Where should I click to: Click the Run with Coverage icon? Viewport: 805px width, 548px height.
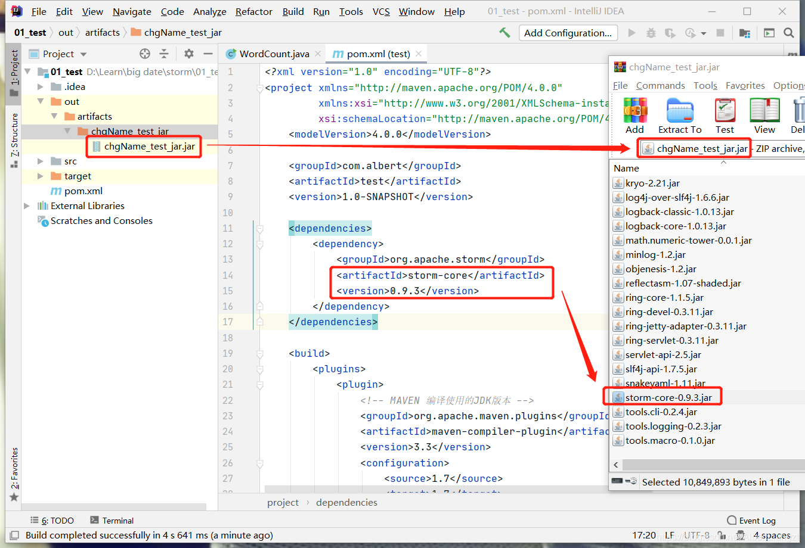(670, 33)
